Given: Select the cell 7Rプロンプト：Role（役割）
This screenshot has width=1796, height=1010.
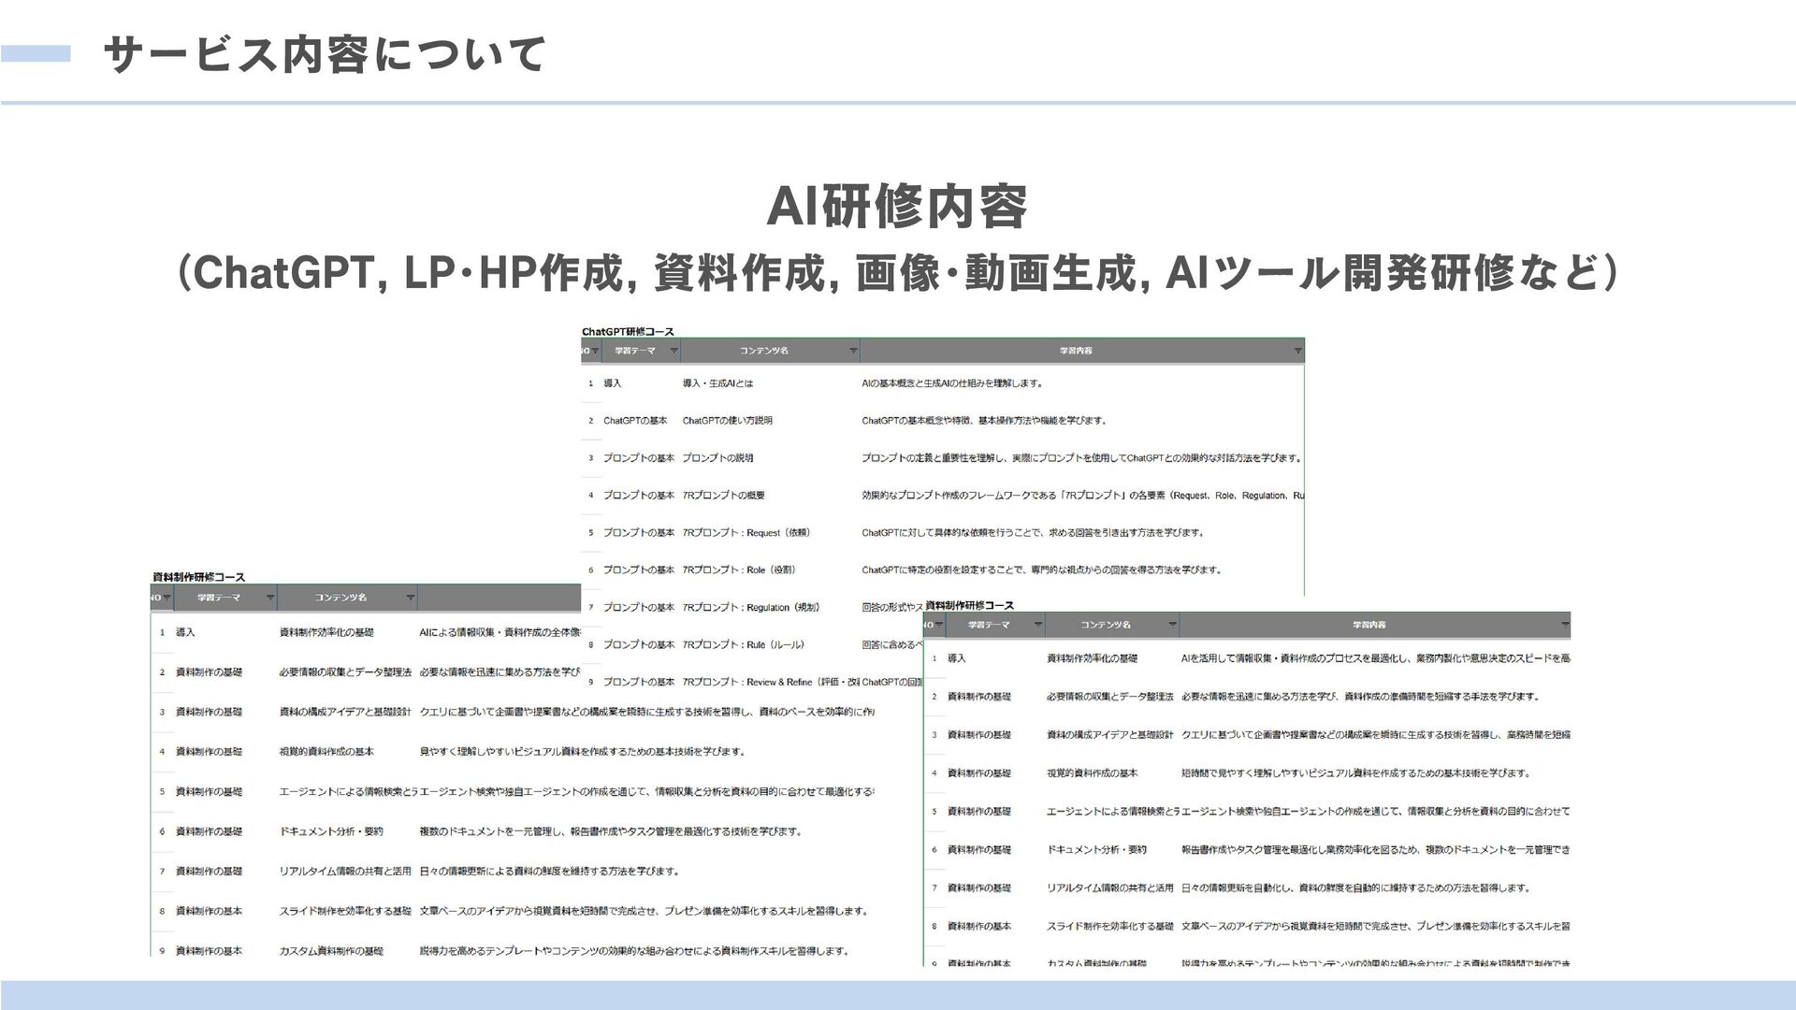Looking at the screenshot, I should (x=739, y=570).
